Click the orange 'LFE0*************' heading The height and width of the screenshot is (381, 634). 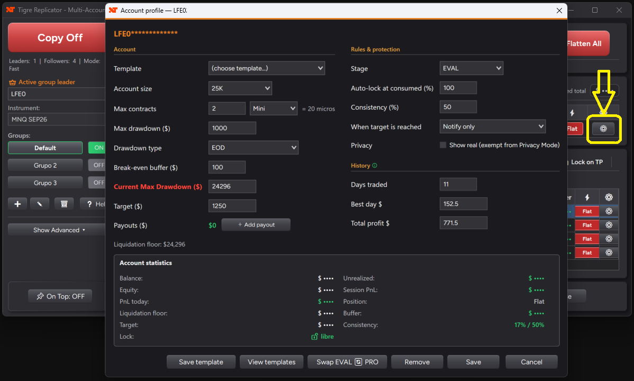point(146,33)
